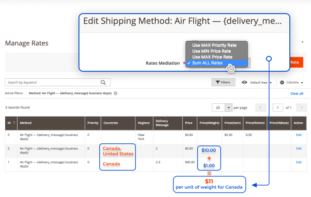Click Clear all filters link

coord(297,94)
